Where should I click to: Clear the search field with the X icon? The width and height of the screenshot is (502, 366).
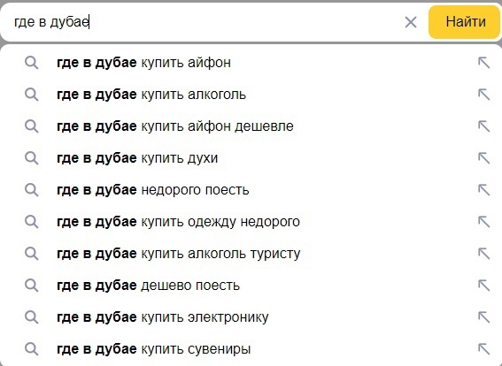(411, 22)
